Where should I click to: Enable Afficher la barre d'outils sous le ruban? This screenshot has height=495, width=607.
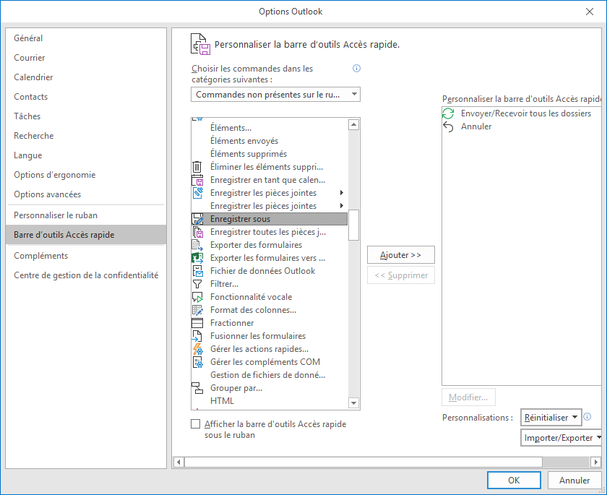196,424
